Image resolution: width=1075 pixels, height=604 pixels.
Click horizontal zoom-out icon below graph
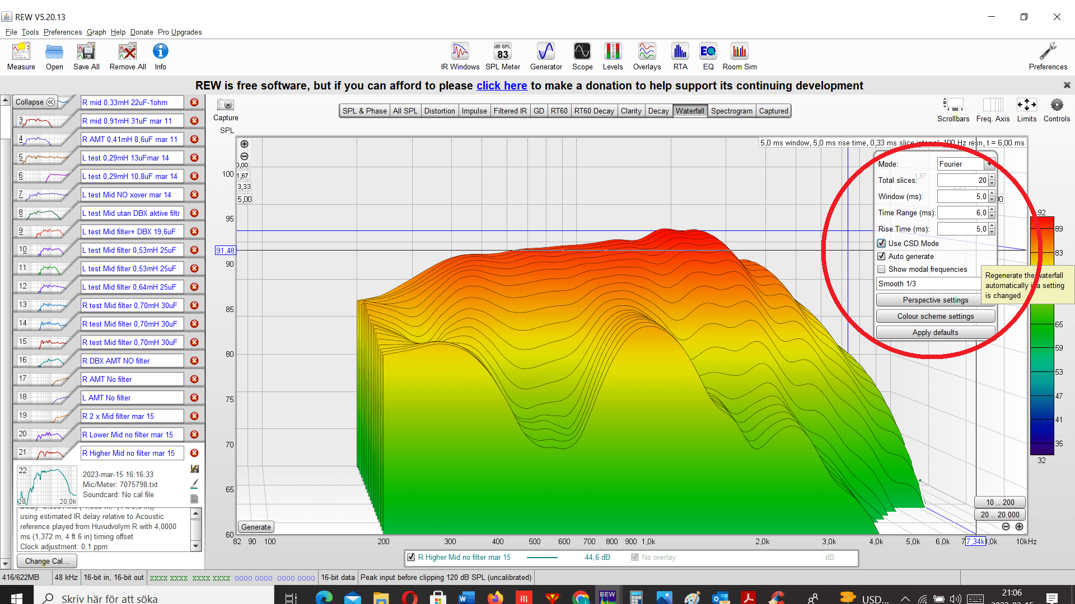coord(1006,527)
